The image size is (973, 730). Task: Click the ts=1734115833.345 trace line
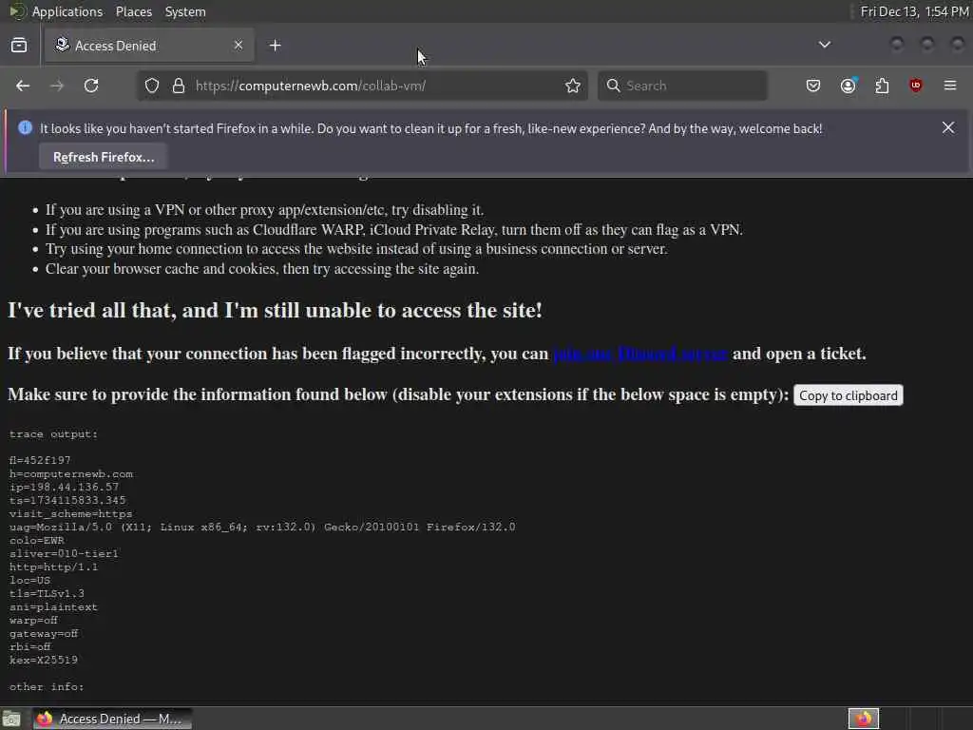point(67,500)
